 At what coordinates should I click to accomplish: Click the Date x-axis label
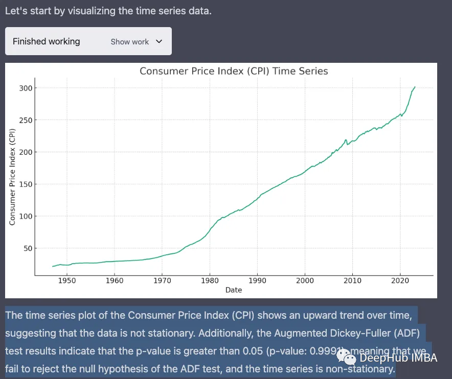click(234, 290)
